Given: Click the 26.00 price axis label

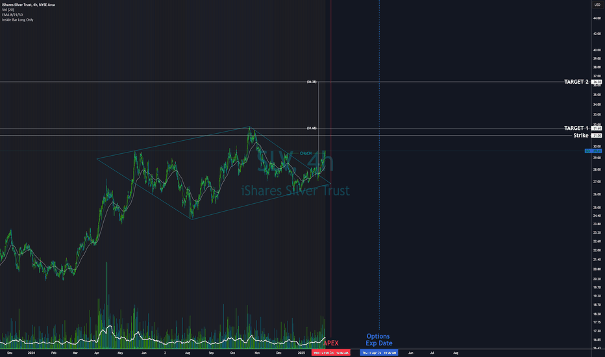Looking at the screenshot, I should 597,195.
